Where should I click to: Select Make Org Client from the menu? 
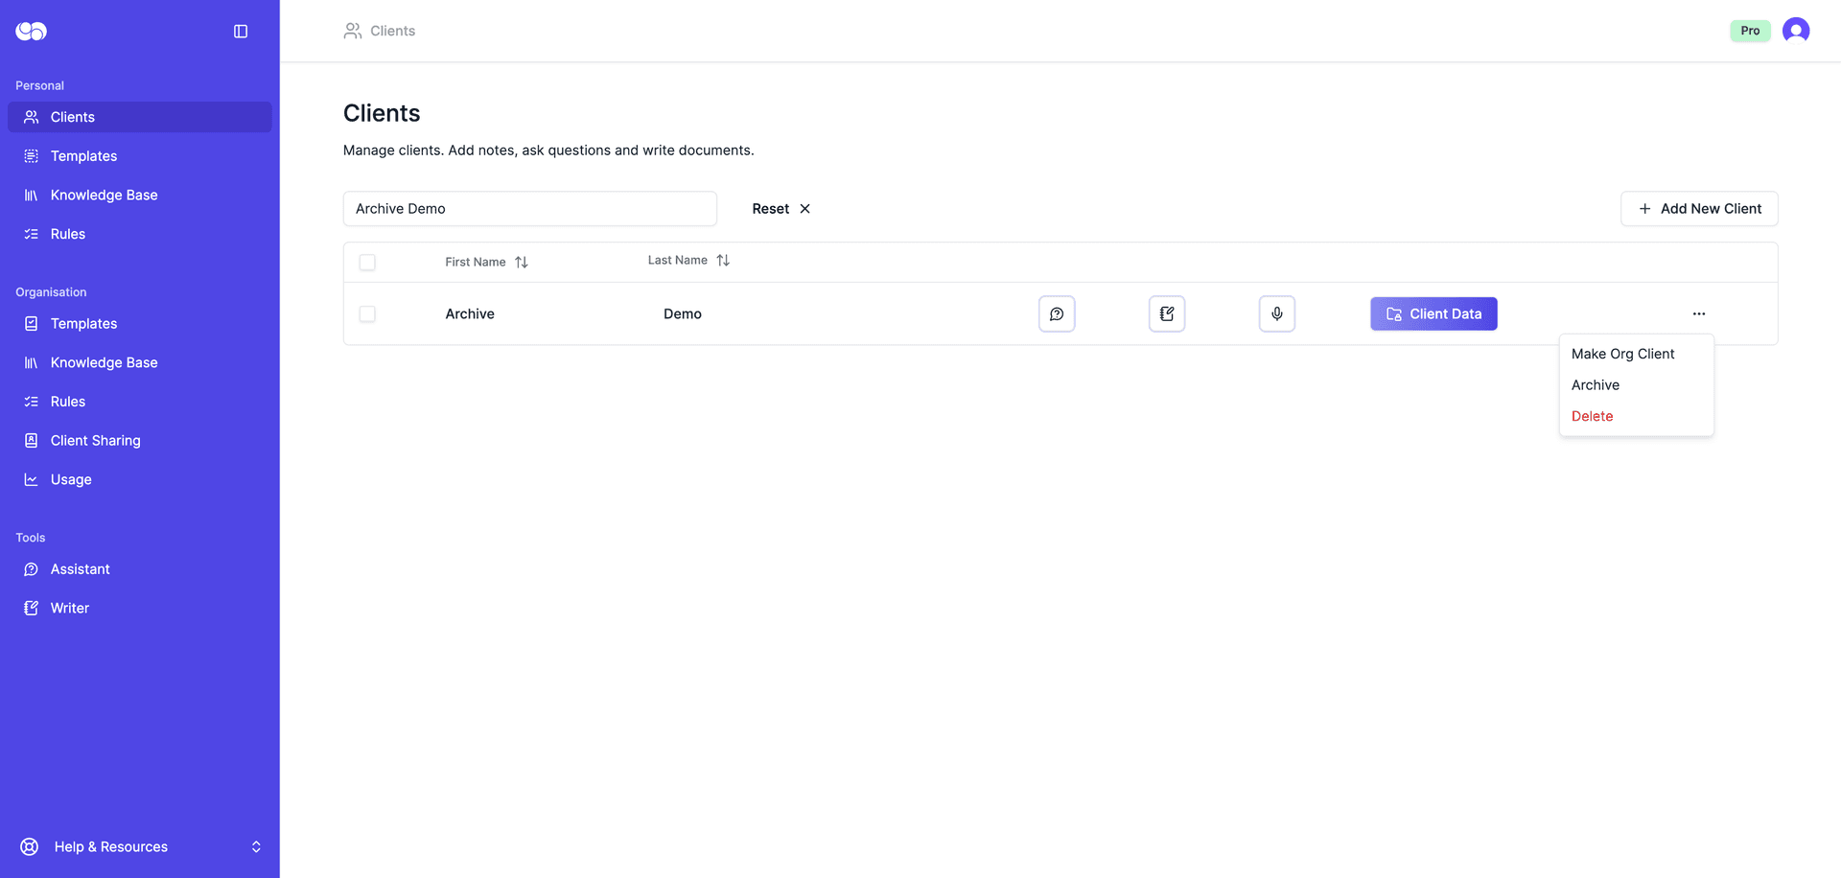(x=1622, y=354)
